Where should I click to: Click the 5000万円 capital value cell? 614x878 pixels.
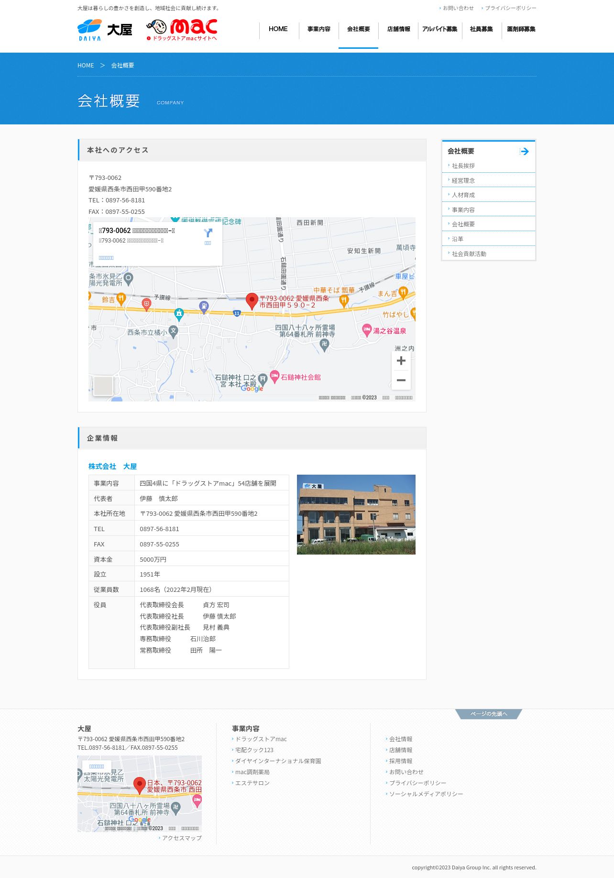(212, 559)
